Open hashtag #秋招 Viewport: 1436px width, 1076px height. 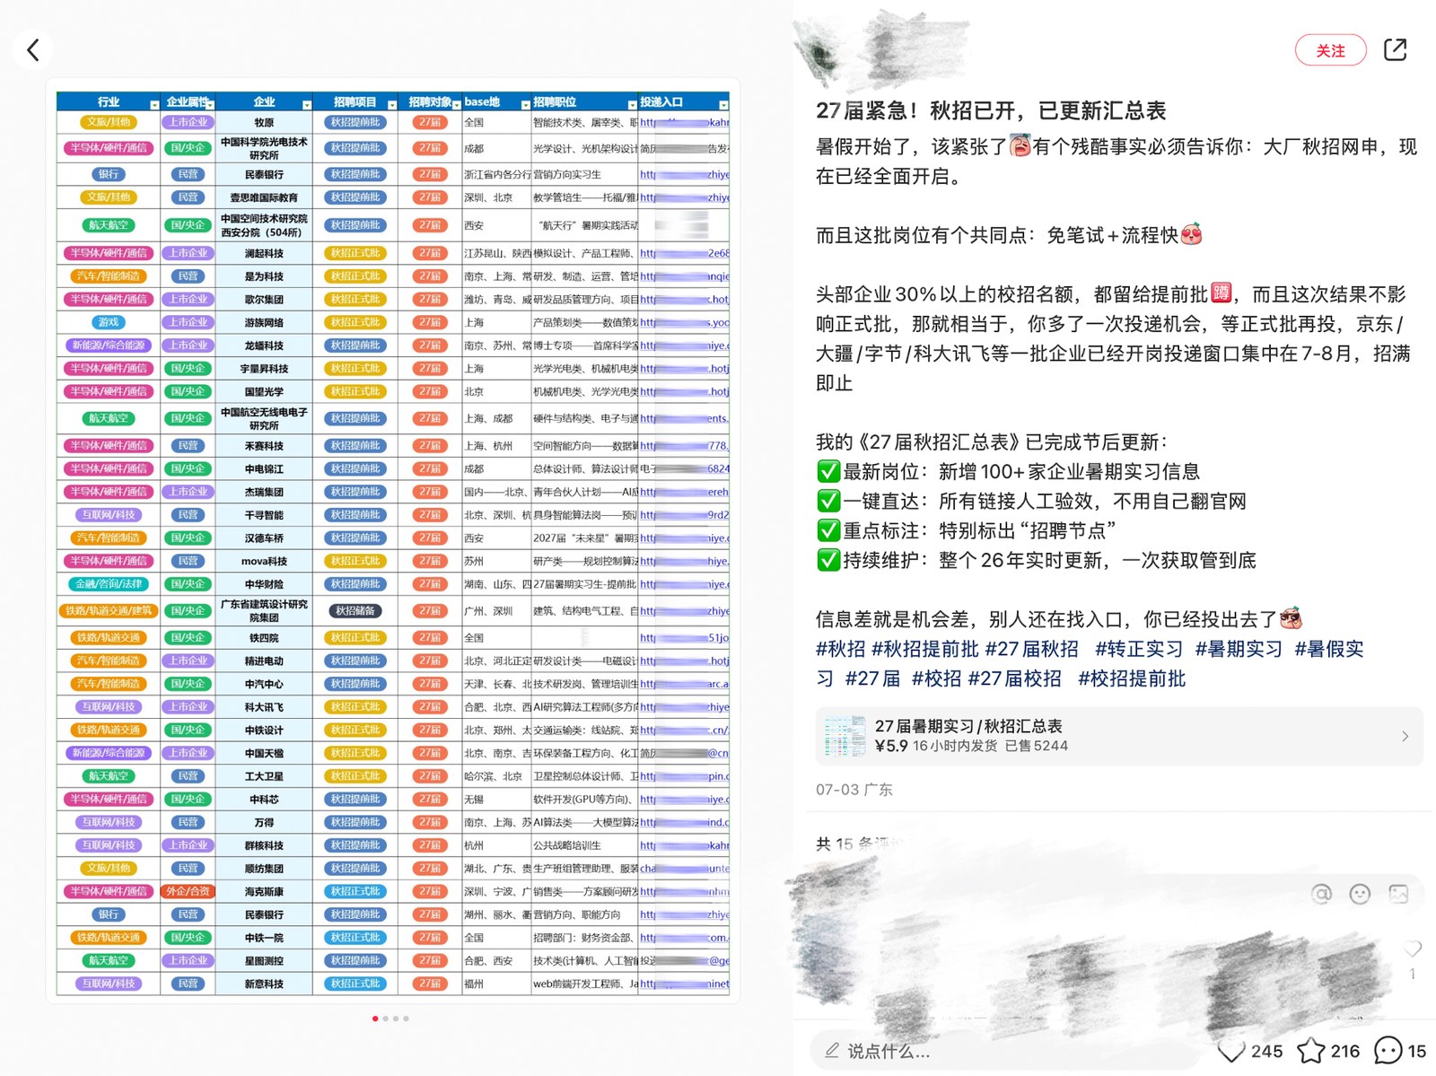pyautogui.click(x=840, y=649)
